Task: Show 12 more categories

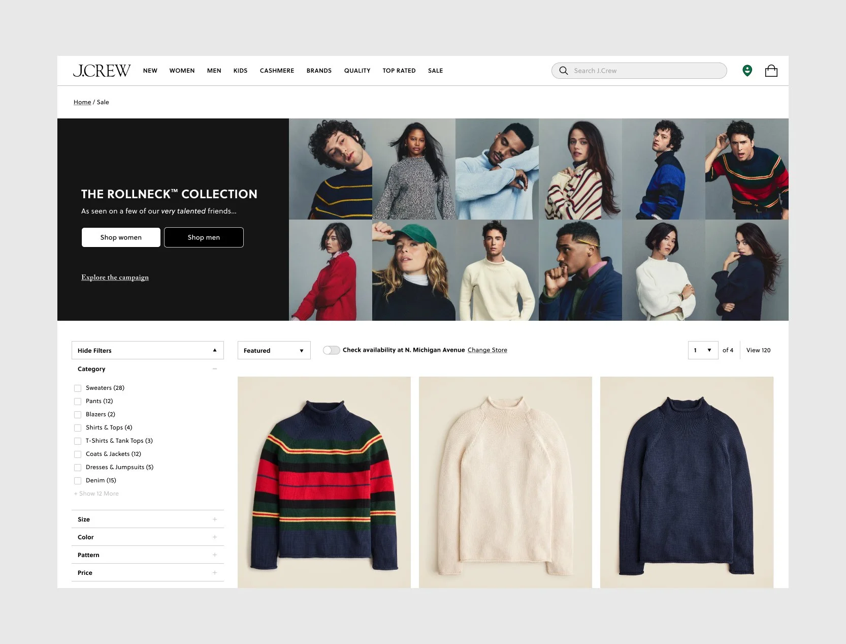Action: point(96,494)
